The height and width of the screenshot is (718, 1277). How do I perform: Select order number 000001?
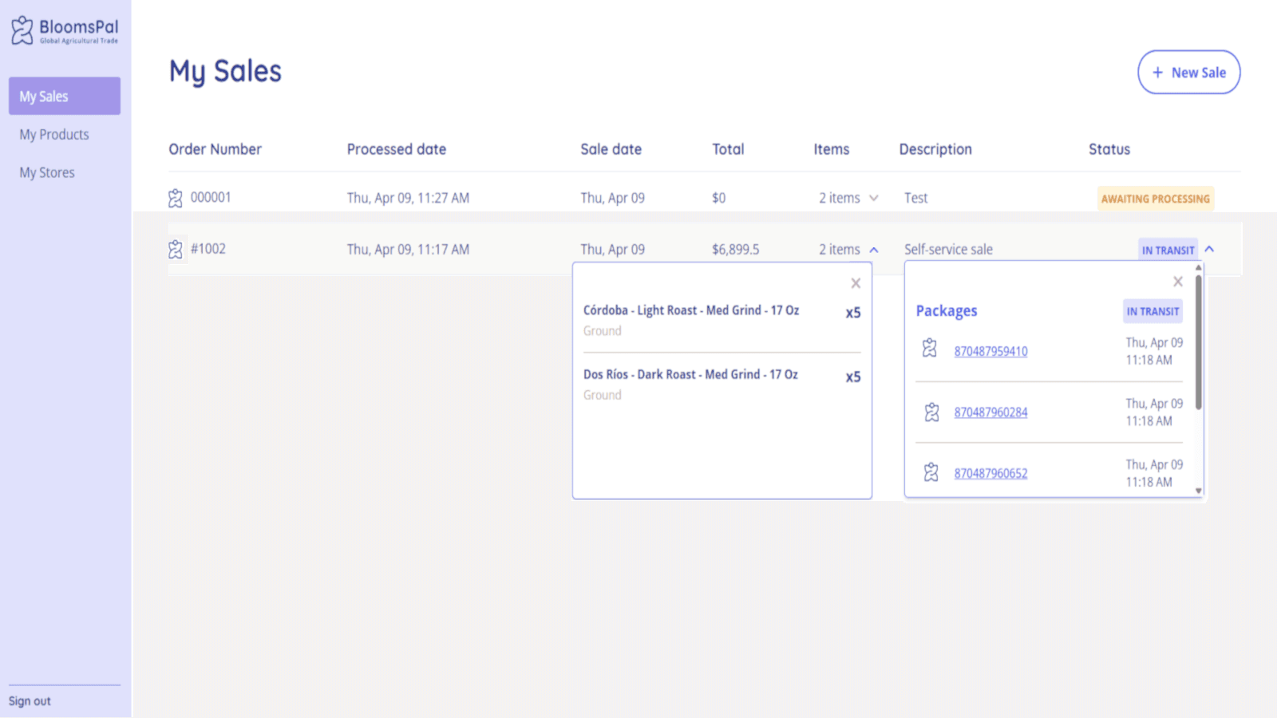click(x=211, y=197)
